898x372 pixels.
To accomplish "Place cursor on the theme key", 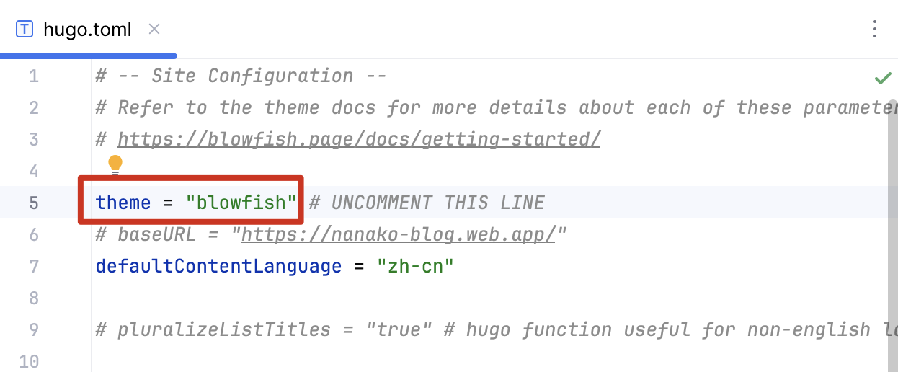I will (x=123, y=203).
